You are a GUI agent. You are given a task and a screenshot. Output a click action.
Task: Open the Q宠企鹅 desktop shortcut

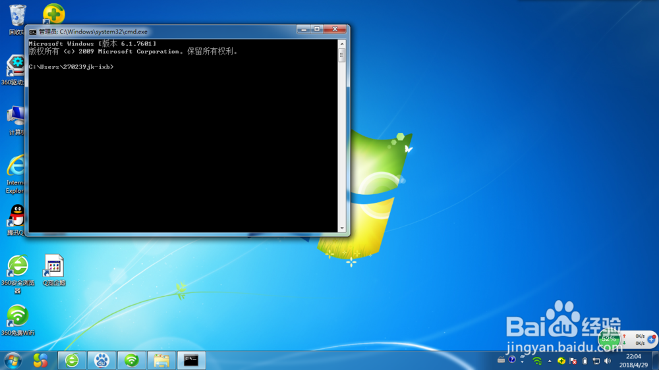tap(54, 270)
